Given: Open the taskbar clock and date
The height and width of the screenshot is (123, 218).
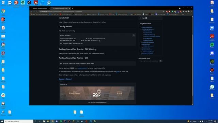Looking at the screenshot, I should click(211, 121).
